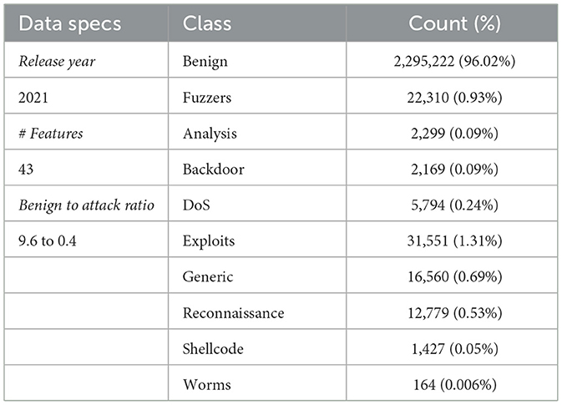Click the Count (%) column header
This screenshot has height=405, width=562.
pyautogui.click(x=454, y=23)
